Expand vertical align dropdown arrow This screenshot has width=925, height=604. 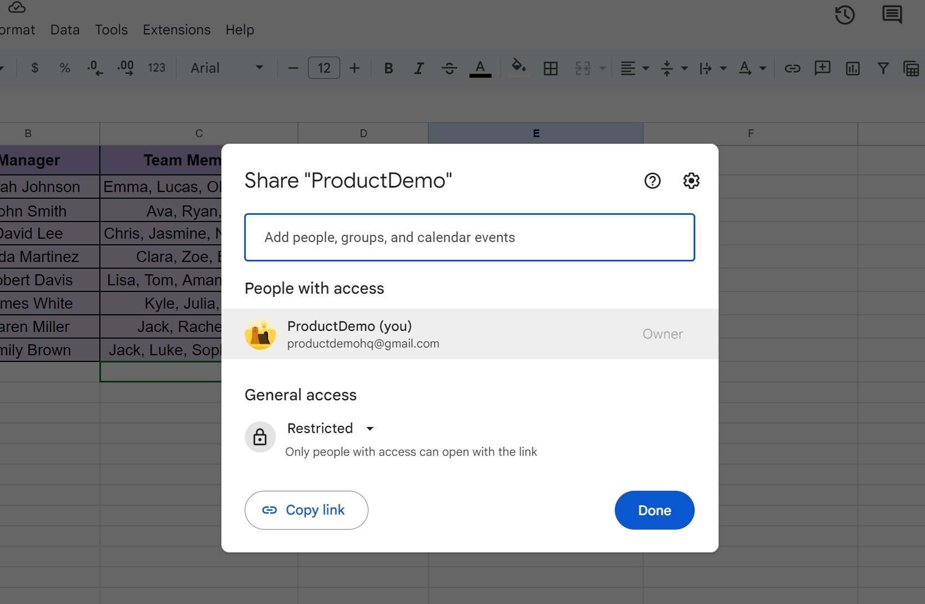pos(685,68)
